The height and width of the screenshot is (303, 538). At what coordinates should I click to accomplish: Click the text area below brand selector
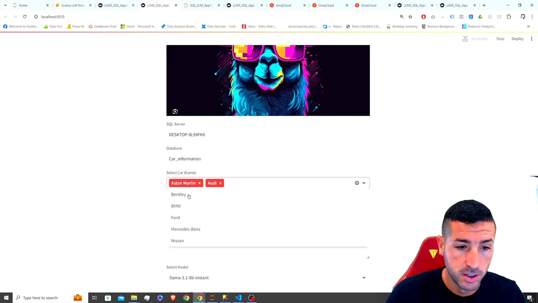click(x=269, y=254)
